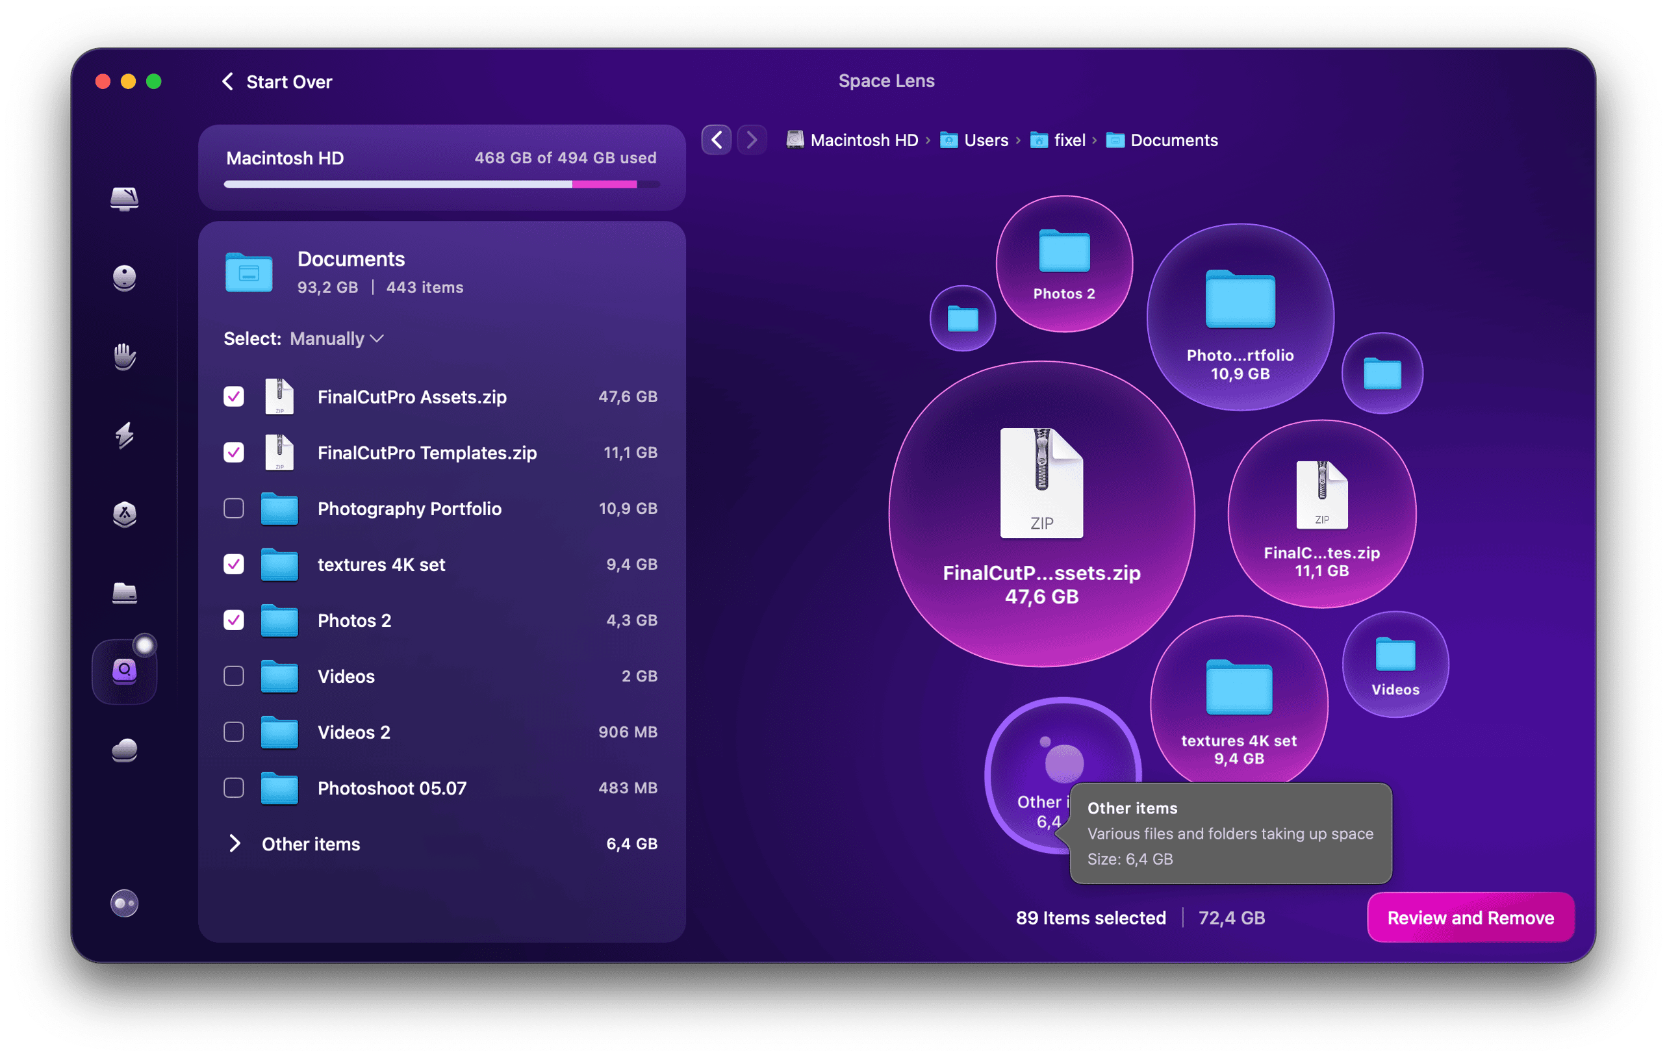
Task: Open My Clutter folder sidebar icon
Action: click(x=125, y=593)
